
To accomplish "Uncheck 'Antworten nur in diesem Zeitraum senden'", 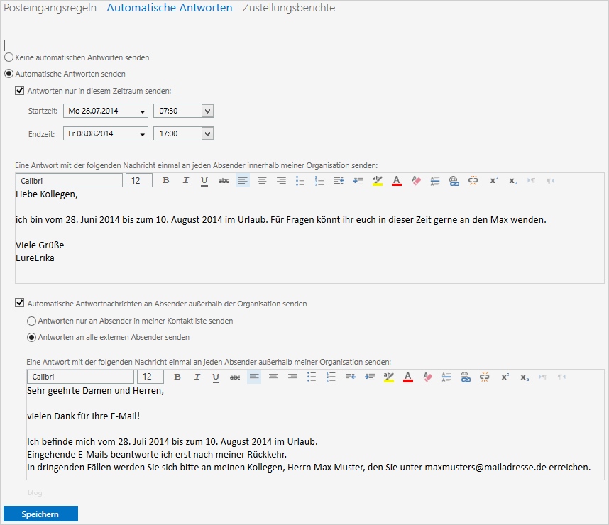I will click(19, 91).
